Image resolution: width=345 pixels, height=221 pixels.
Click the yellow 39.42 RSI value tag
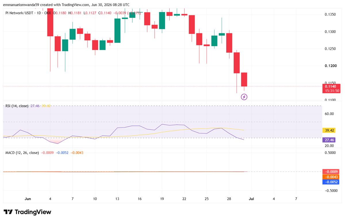click(x=329, y=130)
